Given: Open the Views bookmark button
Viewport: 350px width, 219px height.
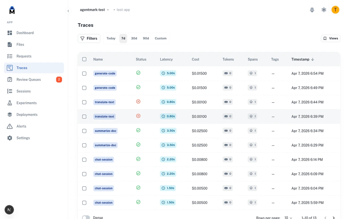Looking at the screenshot, I should point(330,38).
